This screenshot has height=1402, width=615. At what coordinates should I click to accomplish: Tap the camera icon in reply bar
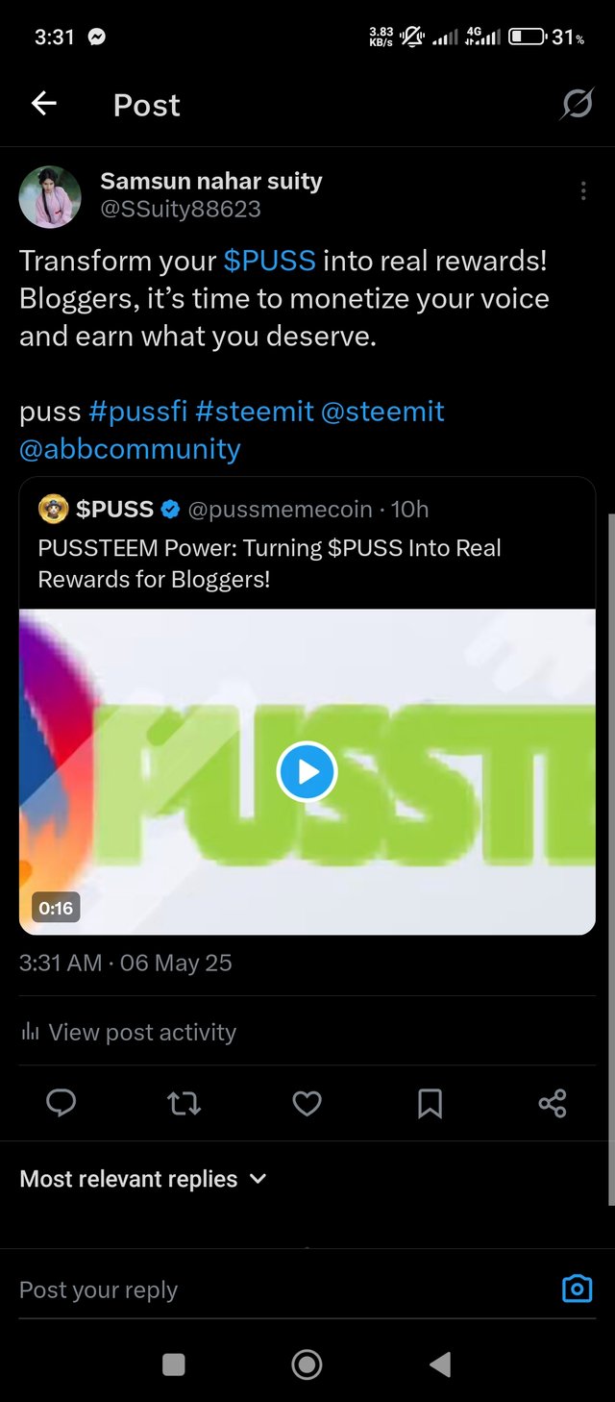coord(577,1289)
